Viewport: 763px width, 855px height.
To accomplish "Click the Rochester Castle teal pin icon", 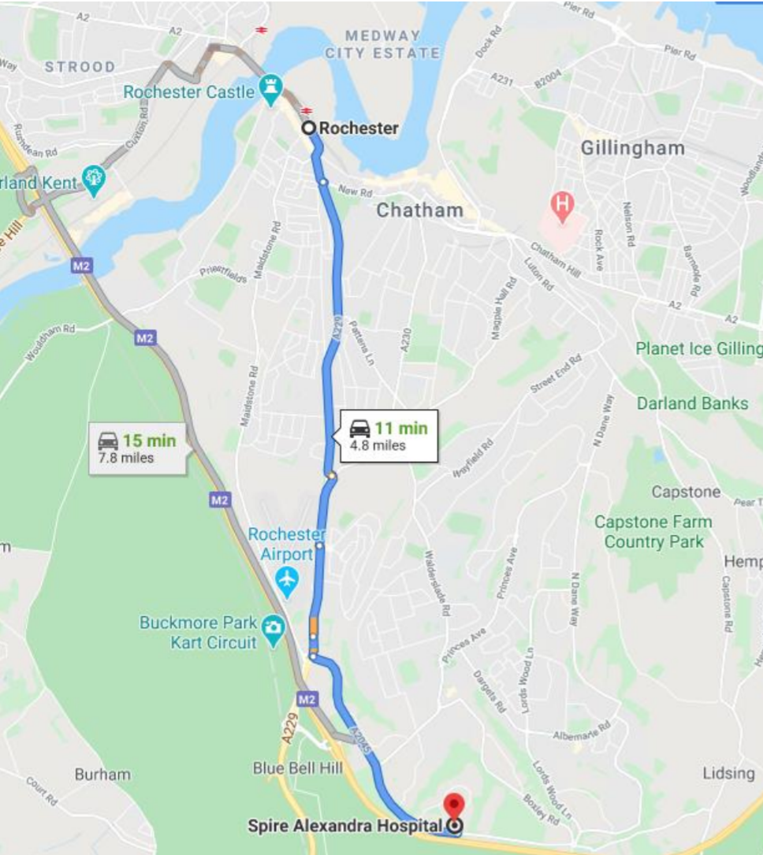I will click(270, 89).
